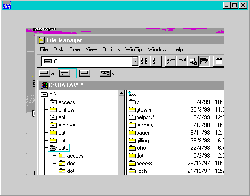Viewport: 250px width, 196px height.
Task: Expand the access folder under c:\
Action: (x=53, y=102)
